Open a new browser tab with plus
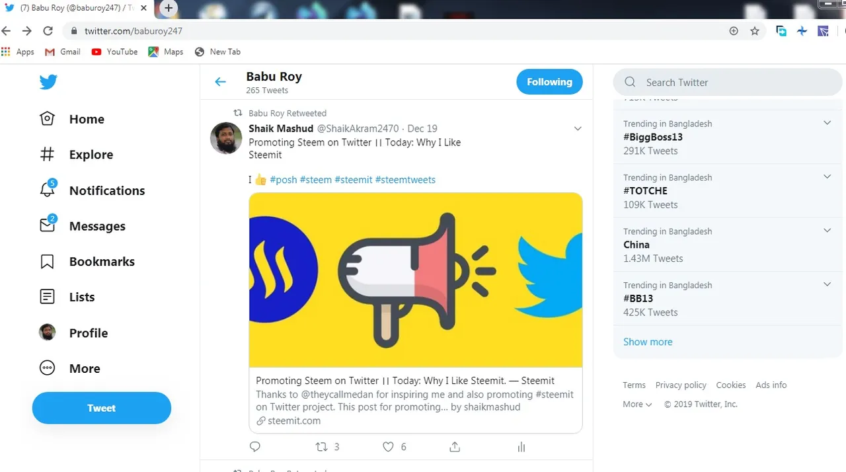The height and width of the screenshot is (472, 846). coord(169,8)
